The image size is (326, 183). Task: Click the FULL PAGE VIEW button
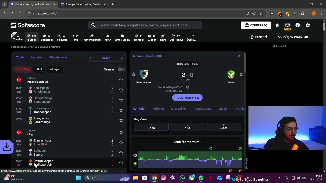[x=187, y=98]
